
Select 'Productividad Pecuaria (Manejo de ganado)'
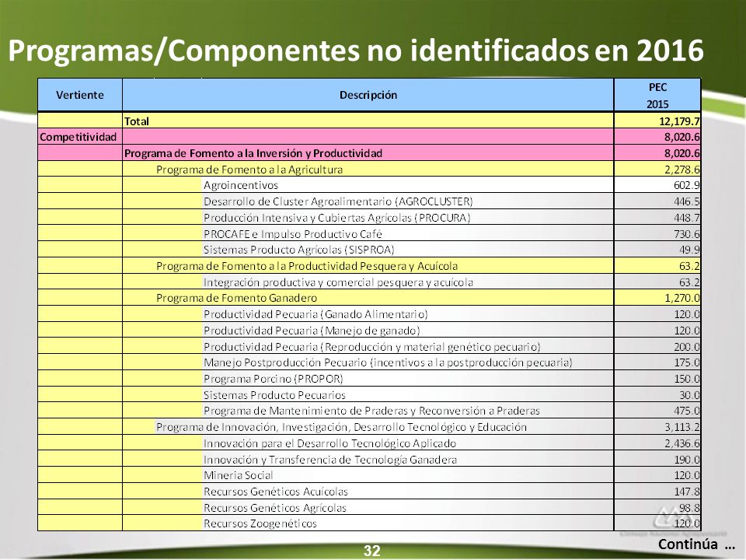pos(312,331)
